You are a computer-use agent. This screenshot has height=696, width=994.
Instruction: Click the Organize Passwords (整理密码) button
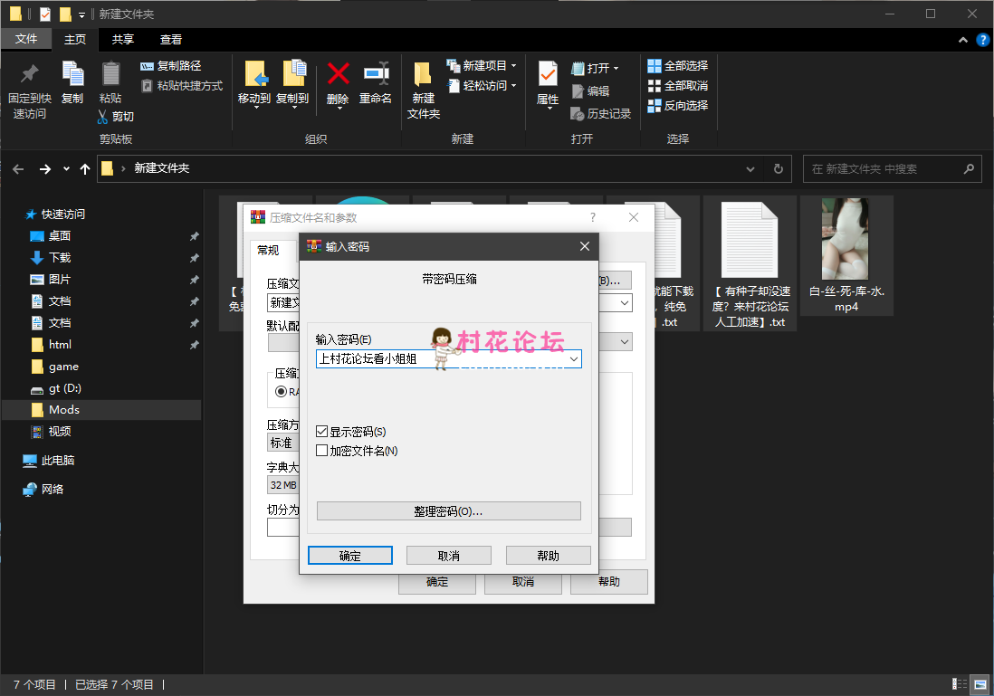tap(448, 511)
